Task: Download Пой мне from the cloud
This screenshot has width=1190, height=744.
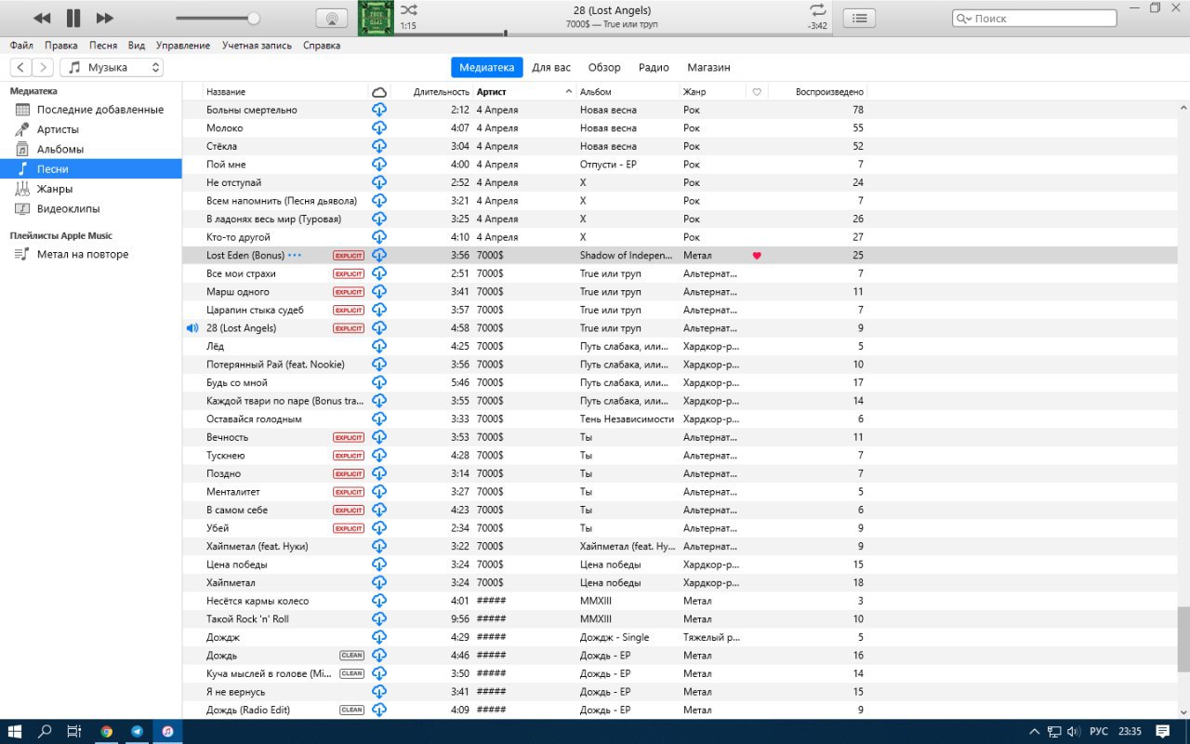Action: coord(379,164)
